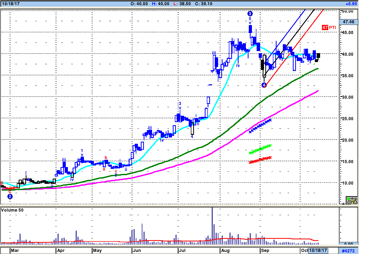
Task: Click the tallest volume spike bar in late July
Action: pyautogui.click(x=212, y=226)
